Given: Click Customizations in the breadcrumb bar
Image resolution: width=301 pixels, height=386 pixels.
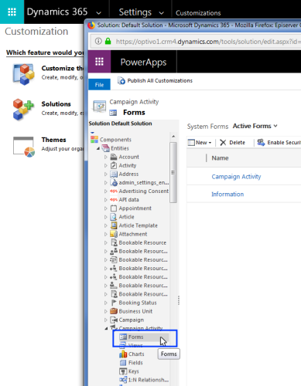Looking at the screenshot, I should click(198, 13).
